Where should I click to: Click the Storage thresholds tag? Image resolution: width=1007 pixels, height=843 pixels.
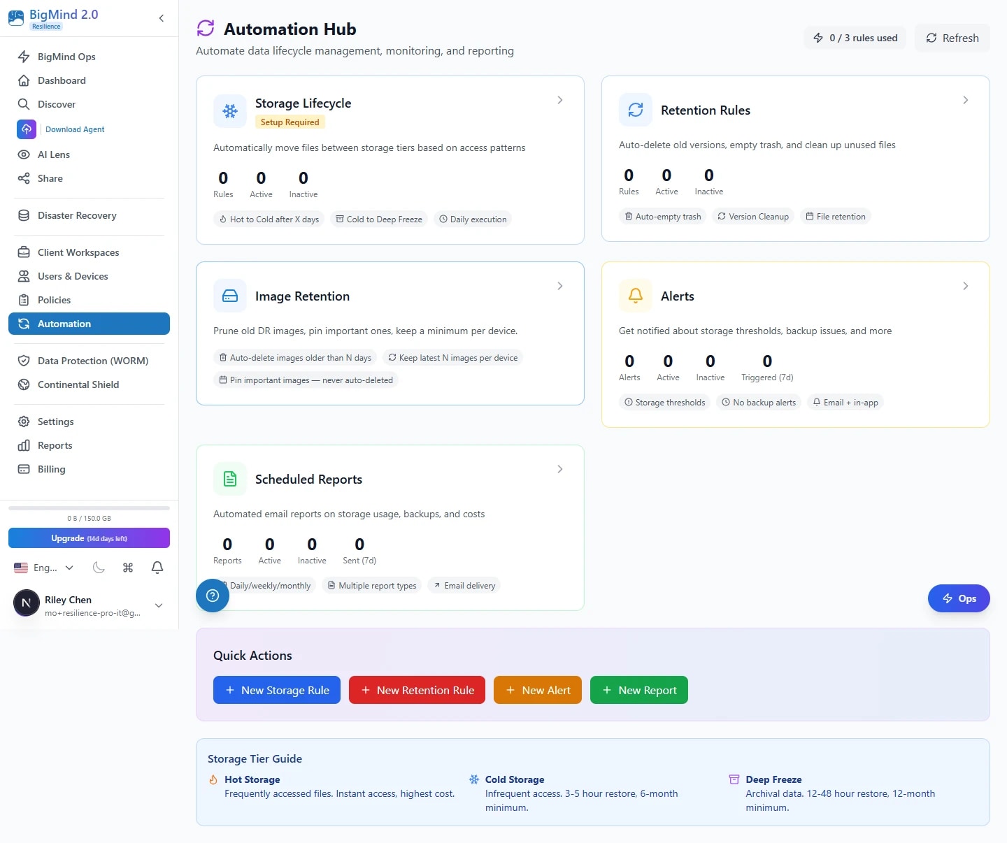664,403
